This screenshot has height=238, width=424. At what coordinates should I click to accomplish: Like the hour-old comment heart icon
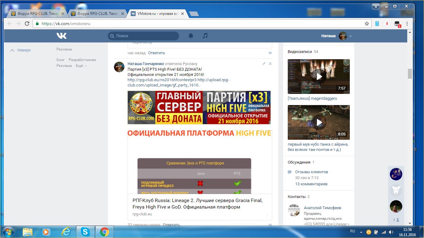[x=270, y=53]
